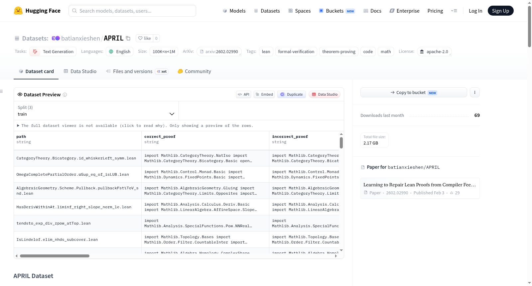
Task: Click the Hugging Face logo icon
Action: (x=18, y=11)
